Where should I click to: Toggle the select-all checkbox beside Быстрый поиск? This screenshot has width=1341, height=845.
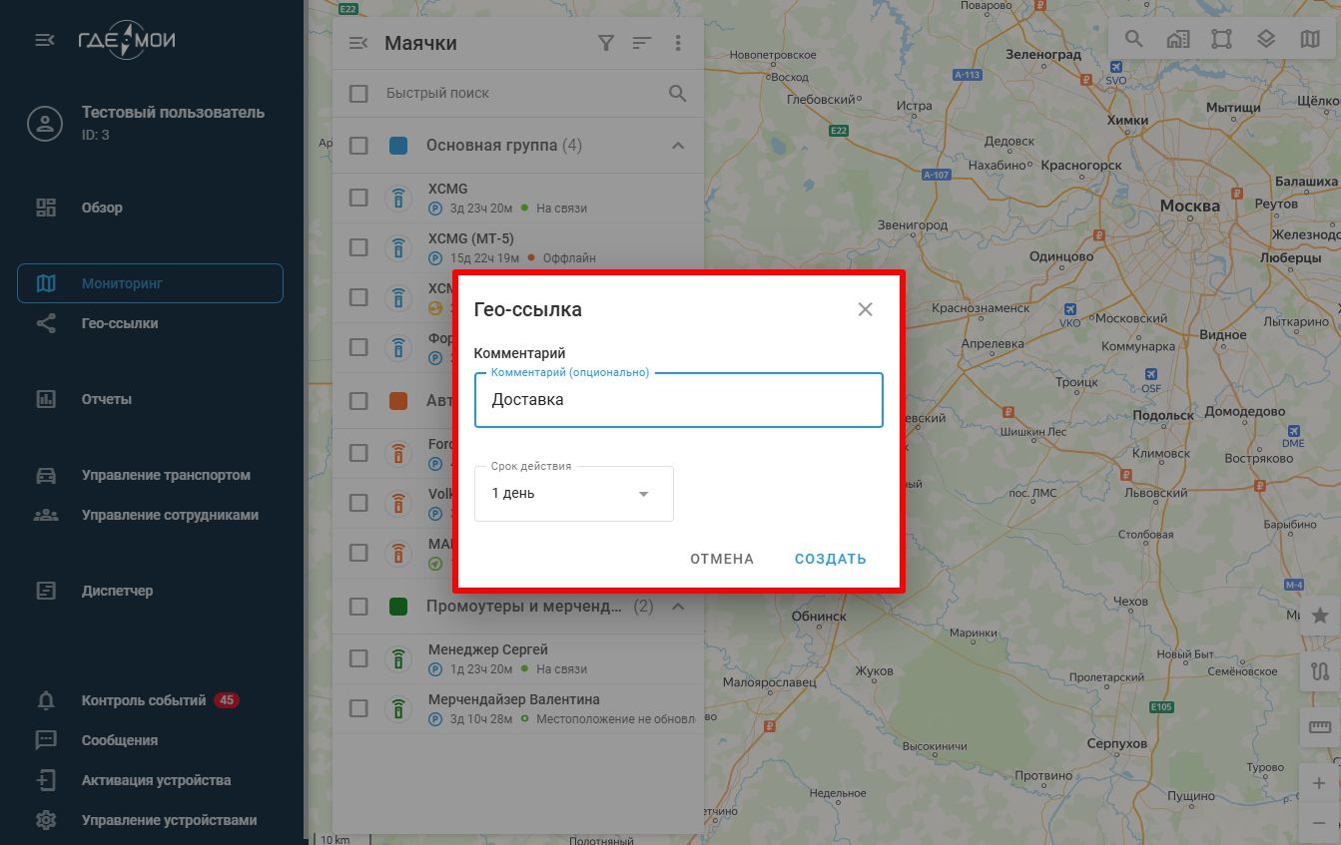tap(358, 94)
